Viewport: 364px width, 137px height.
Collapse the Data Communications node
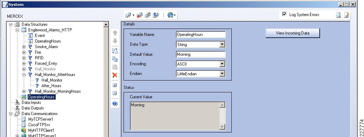click(10, 114)
